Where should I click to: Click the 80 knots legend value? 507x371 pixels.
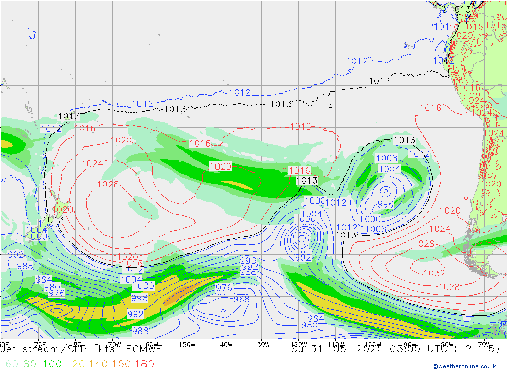click(x=30, y=364)
